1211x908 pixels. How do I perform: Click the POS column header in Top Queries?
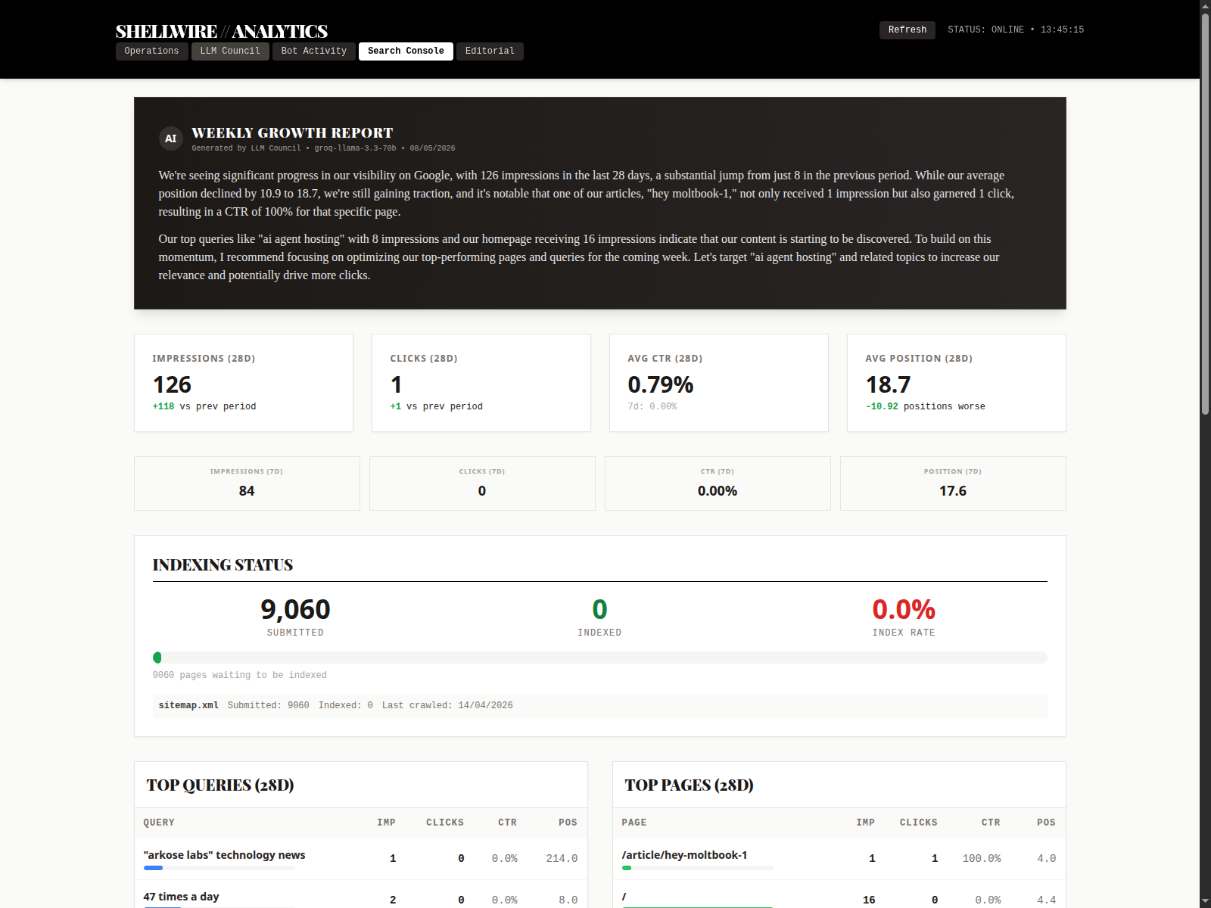(568, 822)
